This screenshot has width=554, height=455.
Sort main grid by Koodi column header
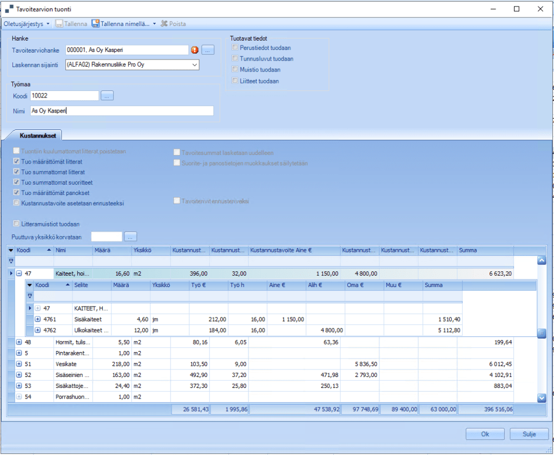(34, 250)
